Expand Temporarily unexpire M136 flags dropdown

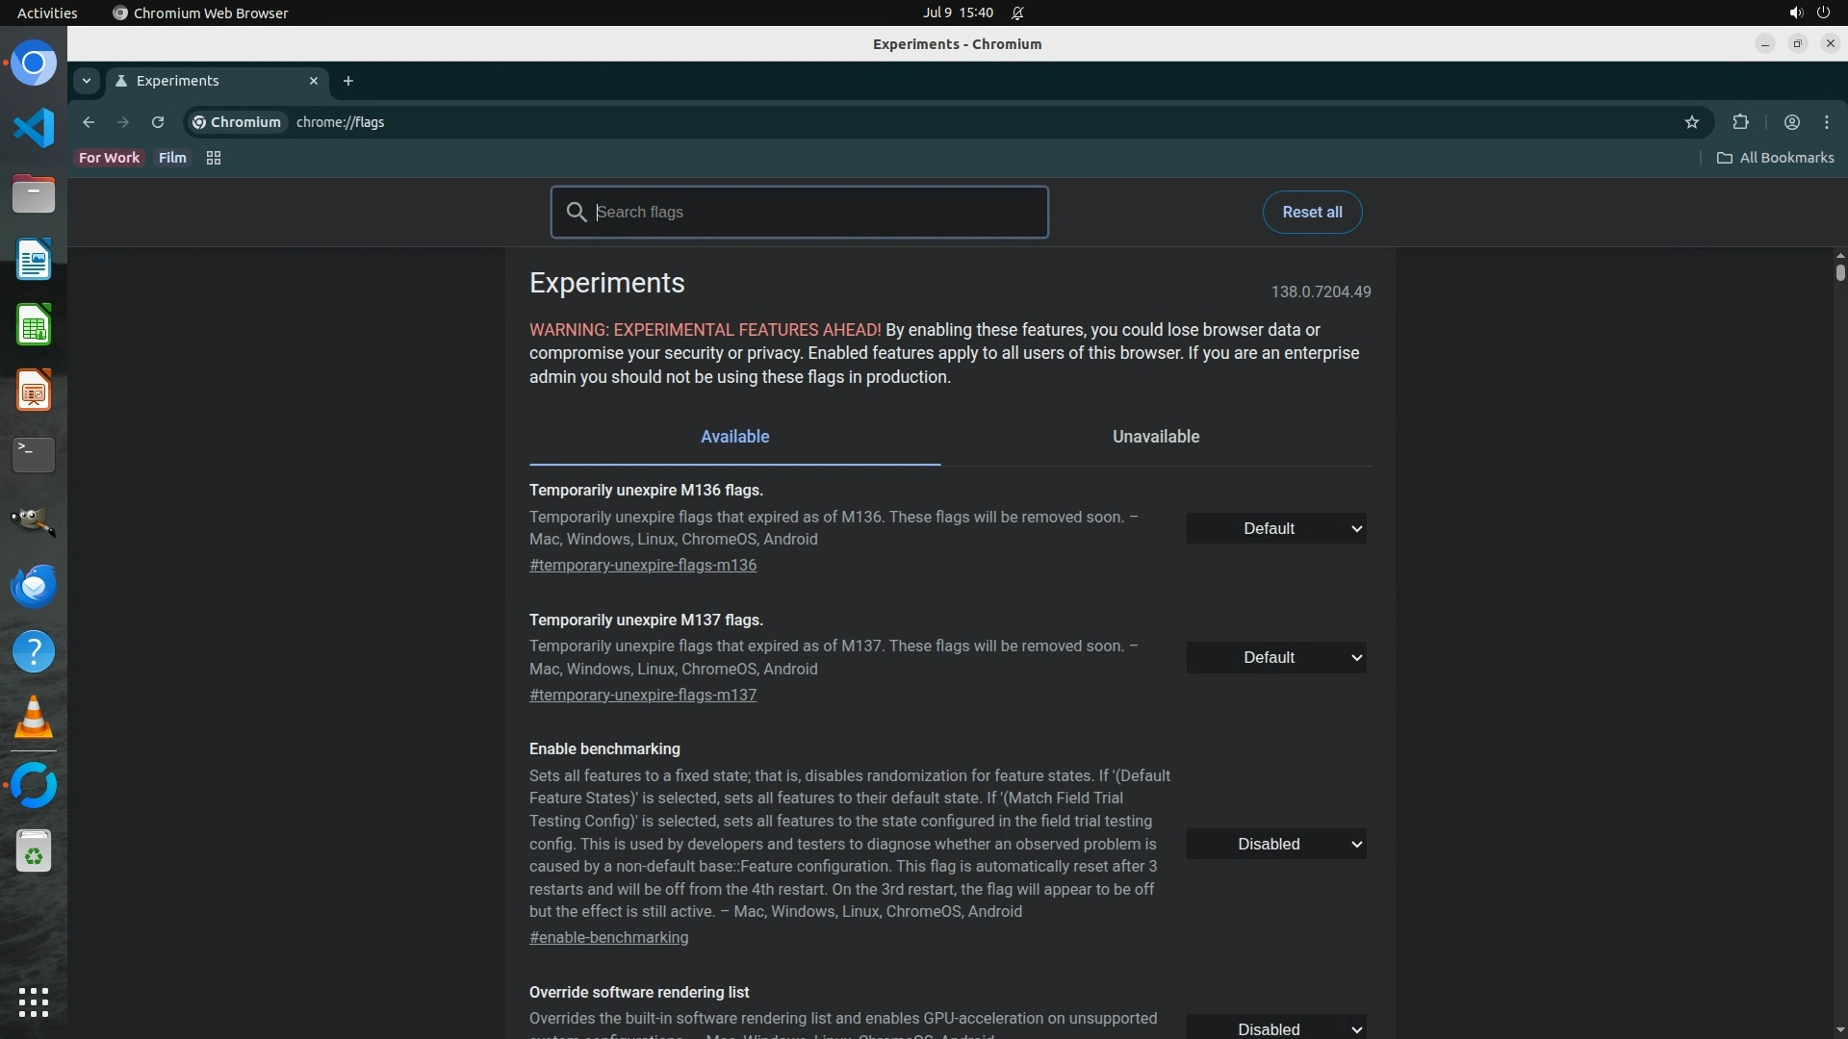point(1276,528)
